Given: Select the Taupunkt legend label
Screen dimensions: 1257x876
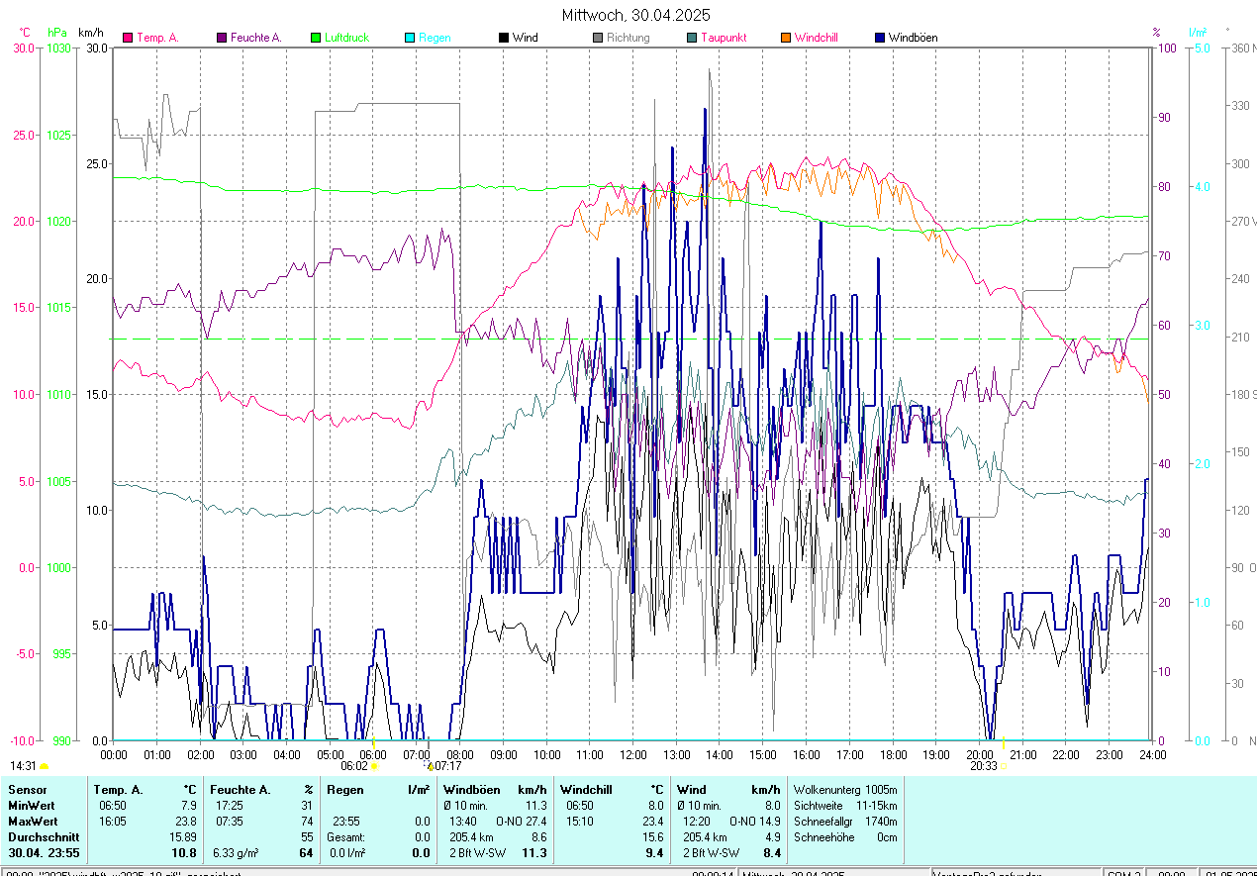Looking at the screenshot, I should pos(724,38).
